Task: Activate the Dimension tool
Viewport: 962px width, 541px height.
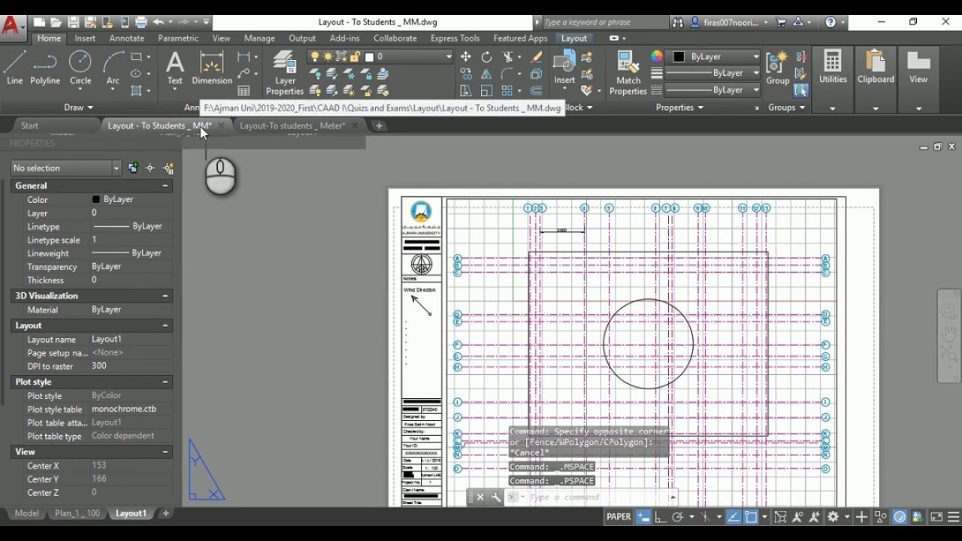Action: (x=212, y=68)
